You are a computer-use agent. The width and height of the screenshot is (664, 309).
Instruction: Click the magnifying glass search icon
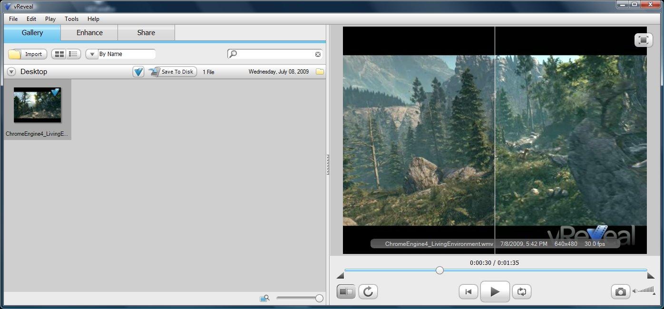(x=233, y=54)
